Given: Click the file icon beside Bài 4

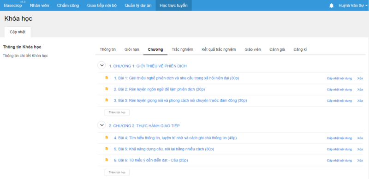Looking at the screenshot, I should 107,137.
